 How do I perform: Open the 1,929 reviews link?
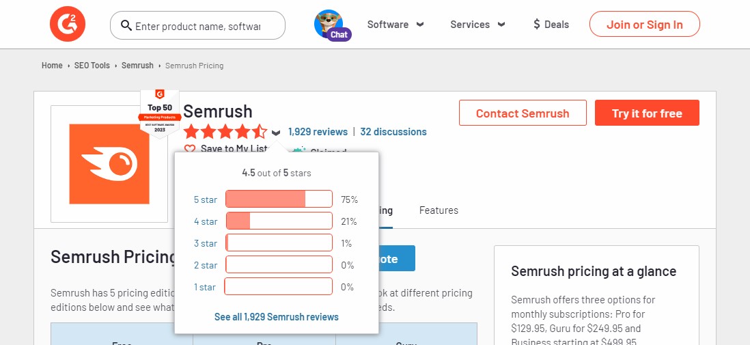point(318,132)
